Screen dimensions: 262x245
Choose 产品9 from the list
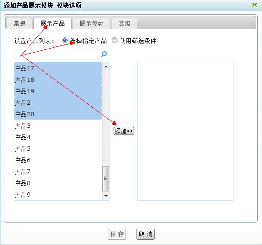58,195
